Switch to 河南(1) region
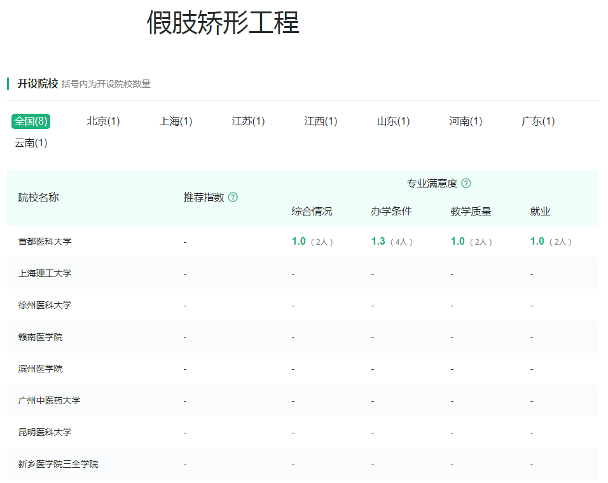 click(466, 121)
